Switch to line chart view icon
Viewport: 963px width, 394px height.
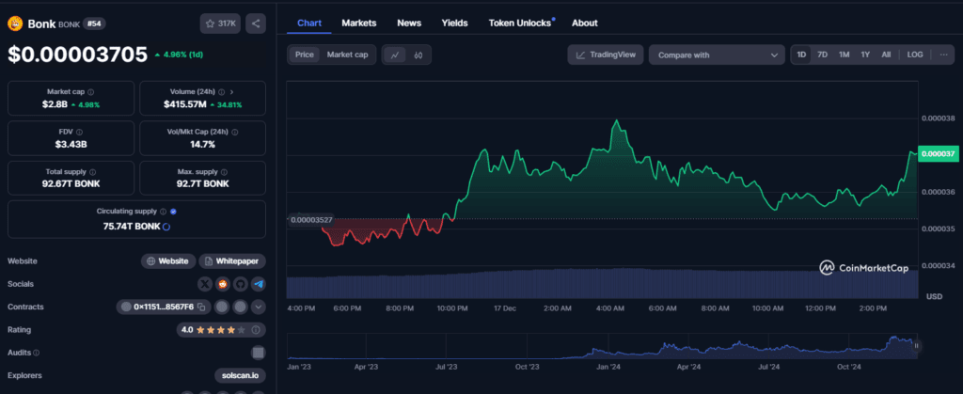[x=395, y=55]
